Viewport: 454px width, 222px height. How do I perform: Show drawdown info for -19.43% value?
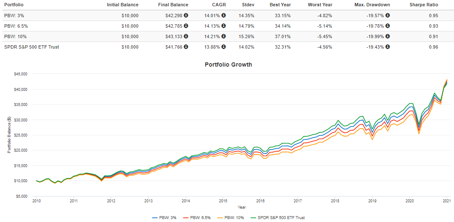(x=388, y=47)
